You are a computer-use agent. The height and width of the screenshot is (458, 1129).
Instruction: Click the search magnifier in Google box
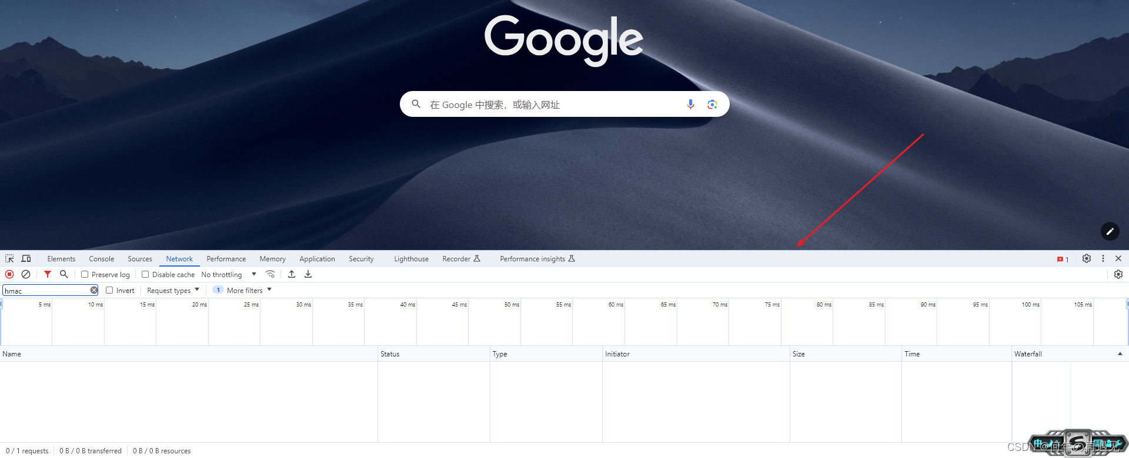[416, 104]
